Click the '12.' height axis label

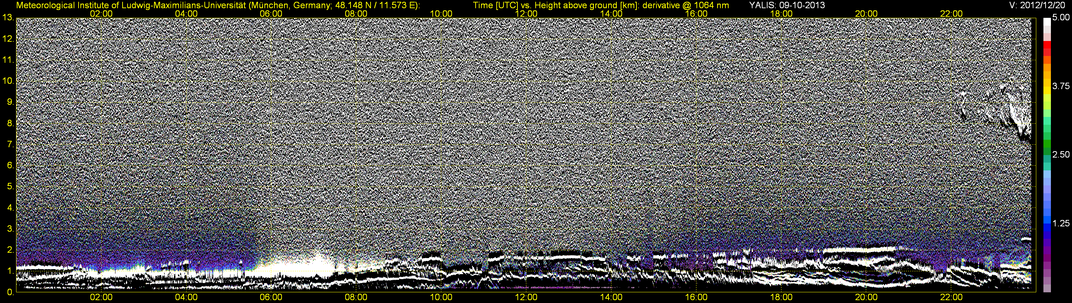pos(8,39)
